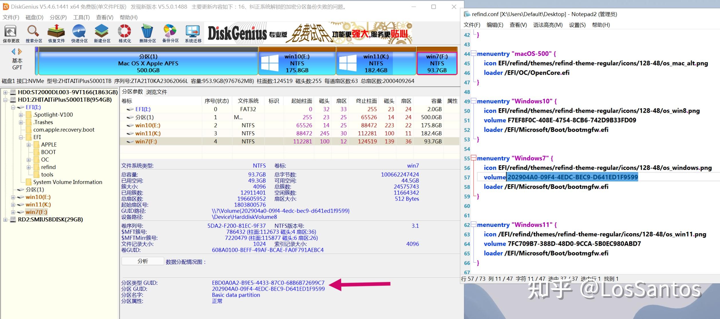Screen dimensions: 720x319
Task: Open the Backup Partition (备份分区) tool
Action: coord(170,34)
